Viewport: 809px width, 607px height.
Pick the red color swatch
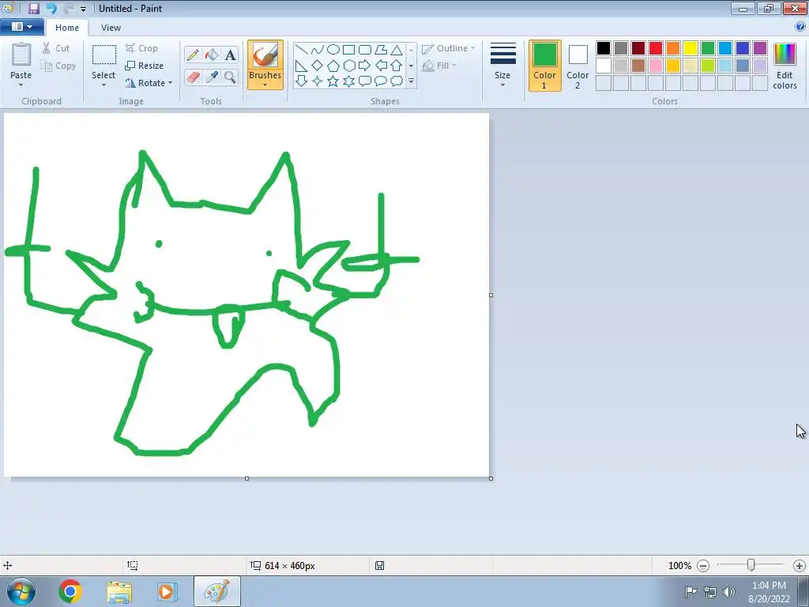656,48
